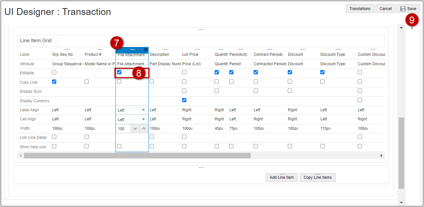Close the File Attachment column editor

click(x=146, y=50)
